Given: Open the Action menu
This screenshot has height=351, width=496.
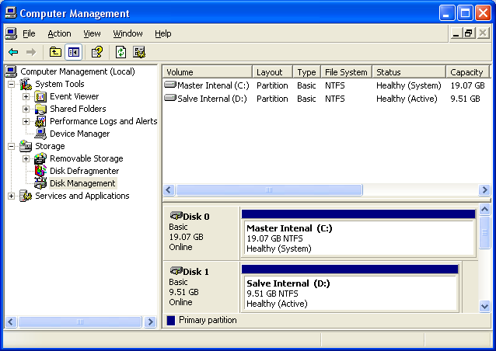Looking at the screenshot, I should click(x=59, y=33).
